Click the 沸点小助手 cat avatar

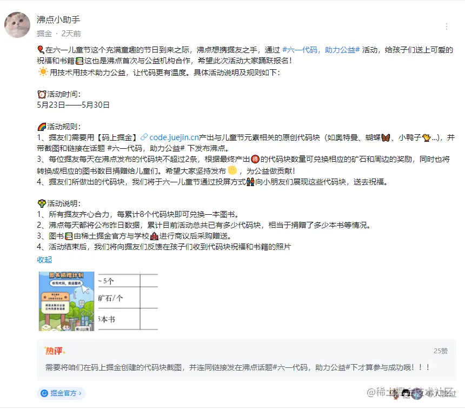coord(17,25)
